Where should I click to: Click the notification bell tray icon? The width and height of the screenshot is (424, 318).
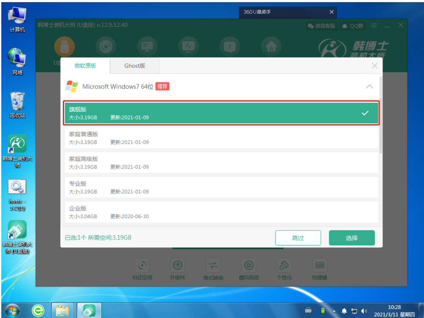tap(344, 311)
